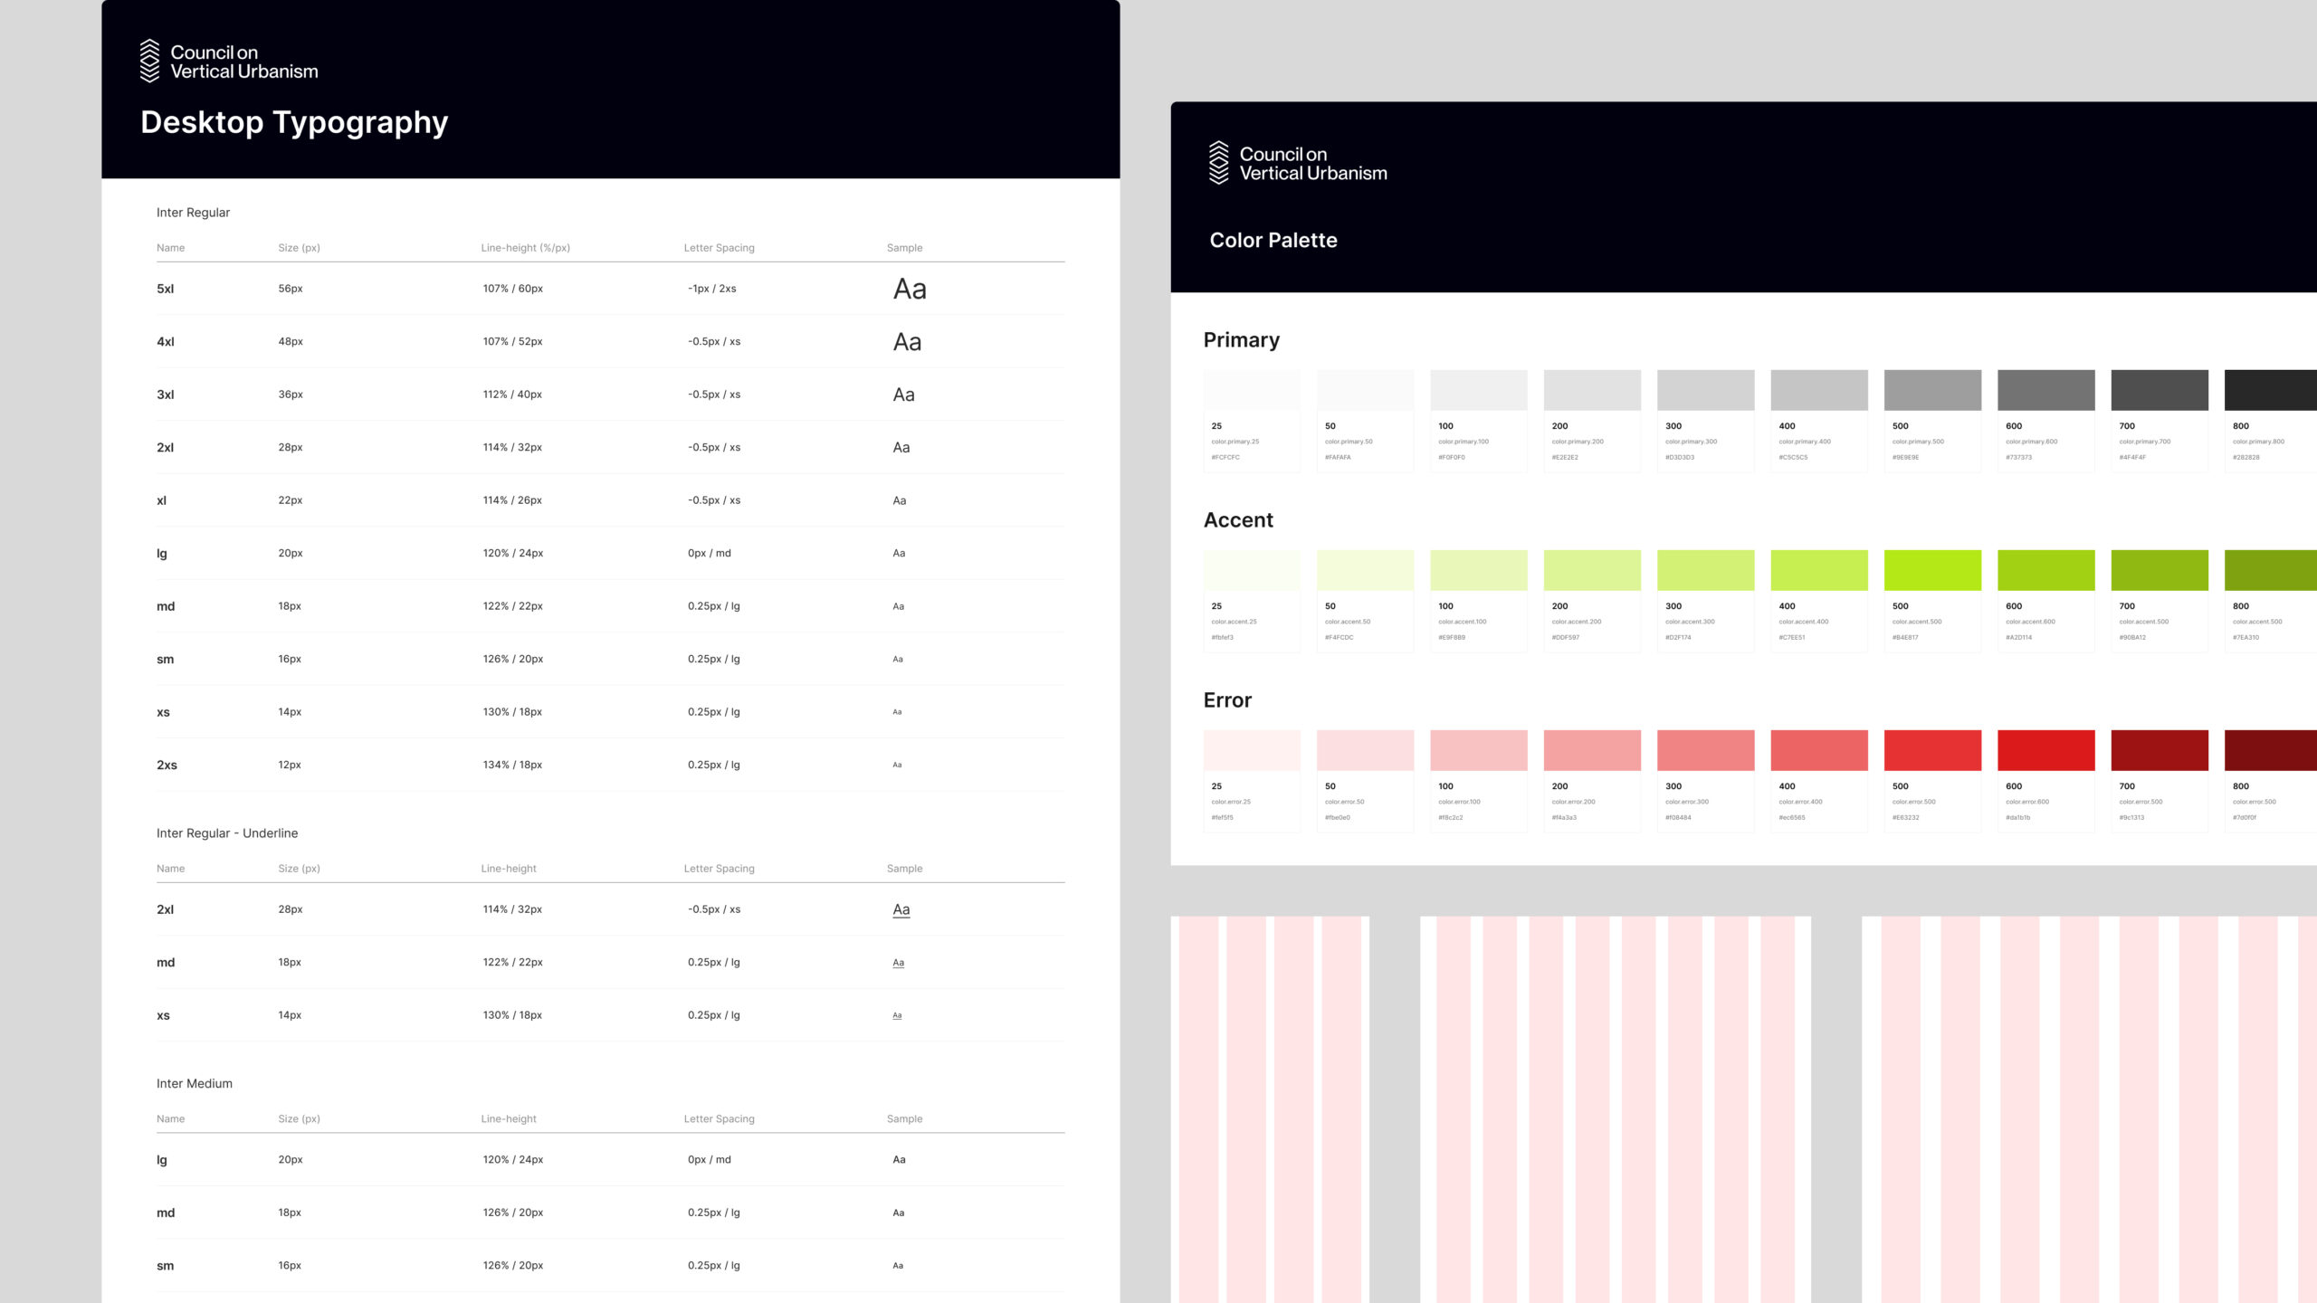This screenshot has width=2317, height=1303.
Task: Select the Primary 400 gray swatch
Action: click(x=1818, y=390)
